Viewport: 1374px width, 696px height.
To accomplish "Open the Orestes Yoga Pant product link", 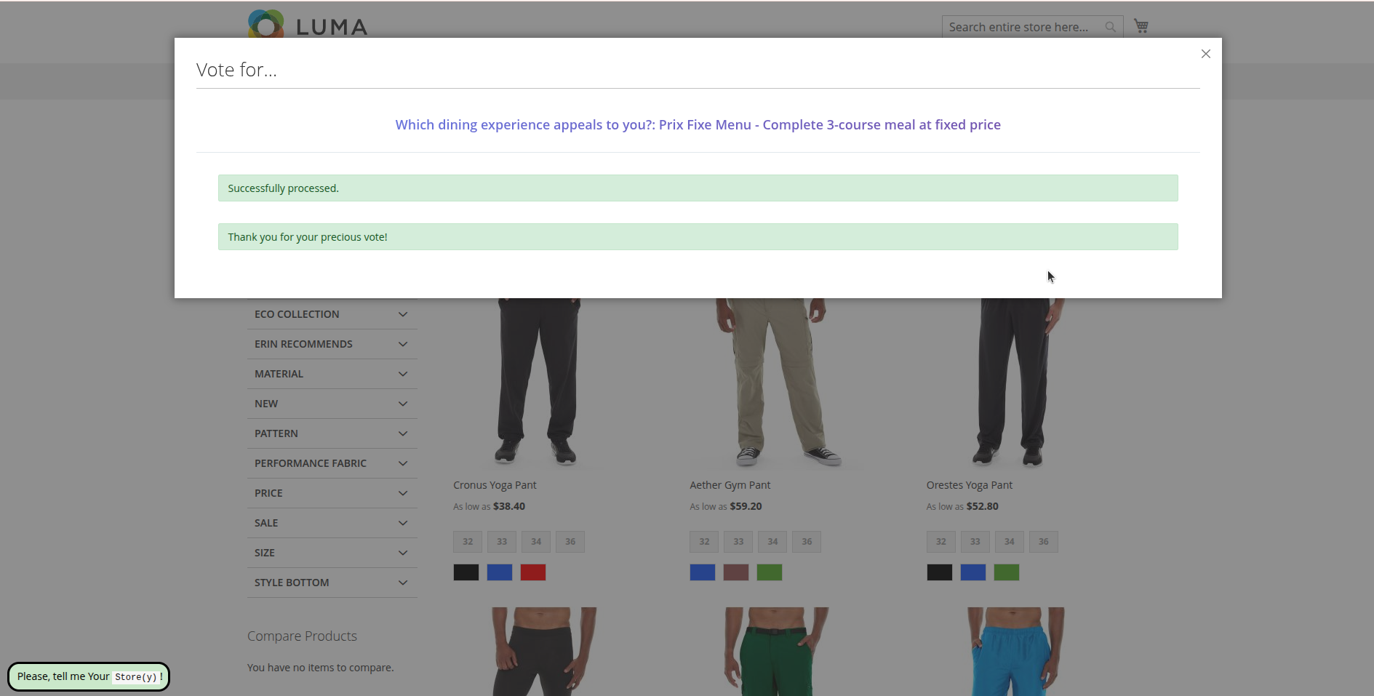I will (969, 485).
